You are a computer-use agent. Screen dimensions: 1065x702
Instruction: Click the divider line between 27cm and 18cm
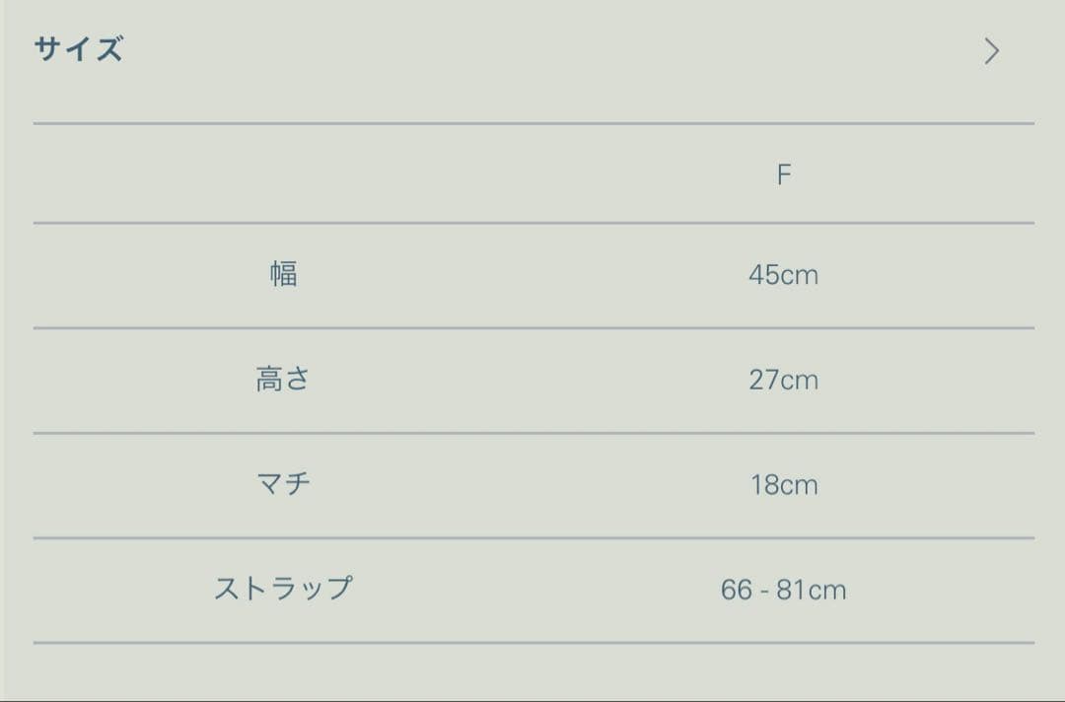[533, 433]
